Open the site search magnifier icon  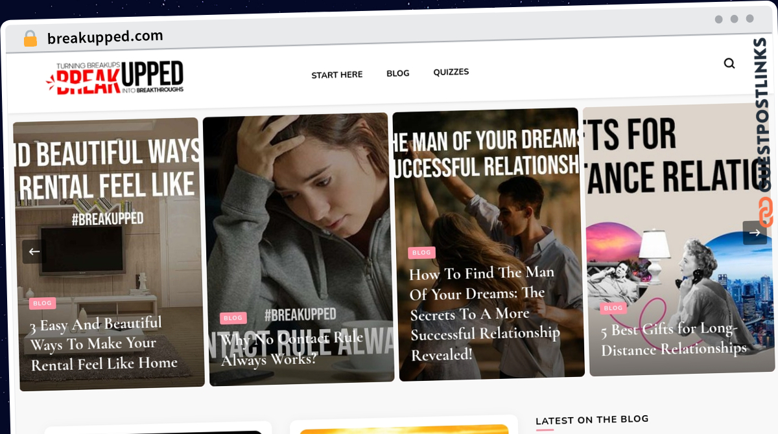729,63
